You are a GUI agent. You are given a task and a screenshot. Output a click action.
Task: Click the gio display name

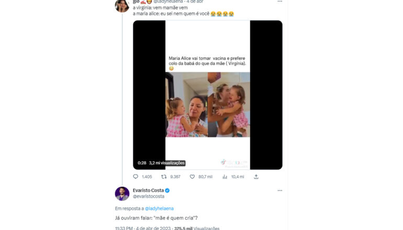(136, 2)
